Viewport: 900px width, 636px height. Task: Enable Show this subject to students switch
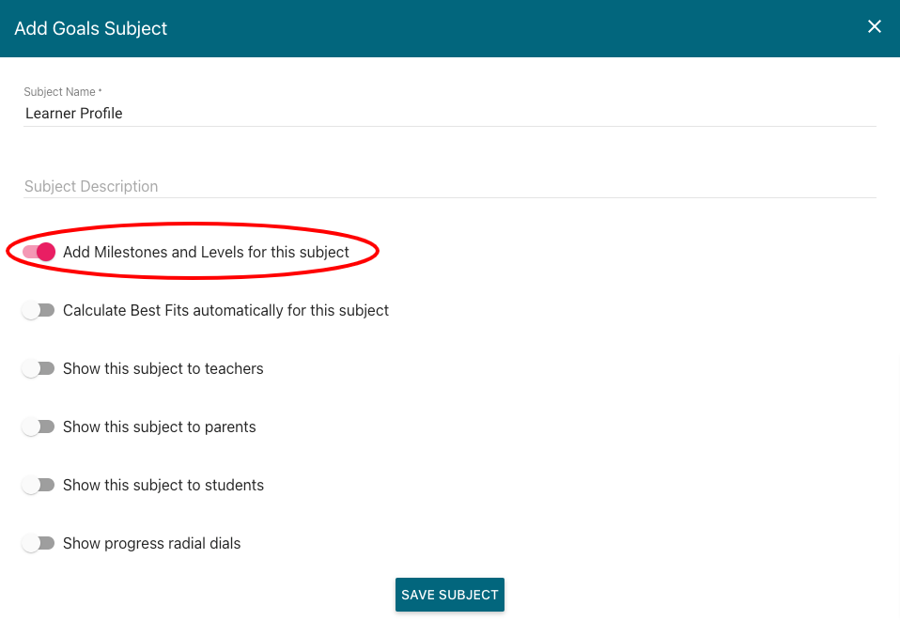tap(39, 485)
